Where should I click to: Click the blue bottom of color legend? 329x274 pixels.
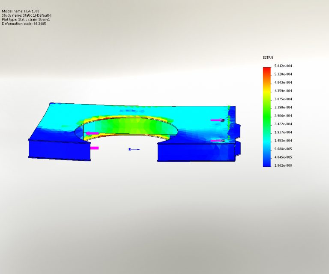[x=267, y=162]
